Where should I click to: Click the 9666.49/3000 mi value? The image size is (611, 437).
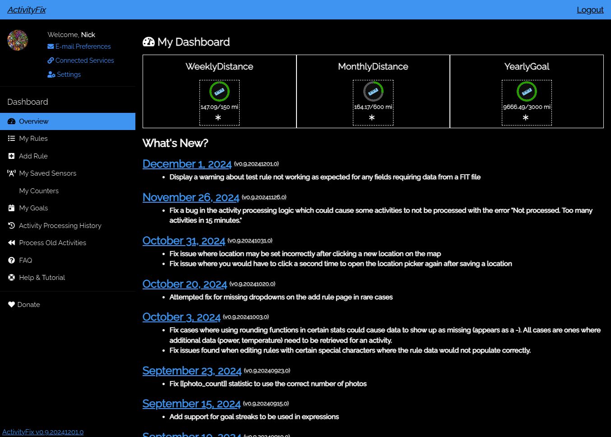pos(527,107)
